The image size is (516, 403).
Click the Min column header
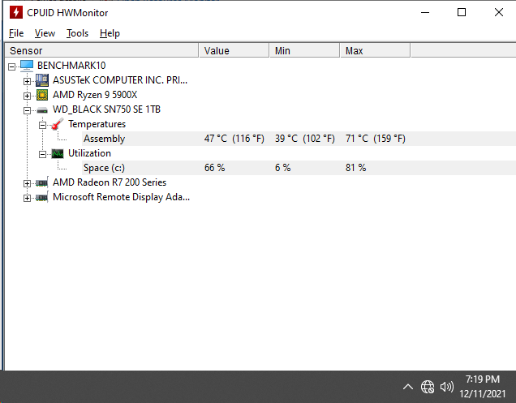tap(305, 50)
